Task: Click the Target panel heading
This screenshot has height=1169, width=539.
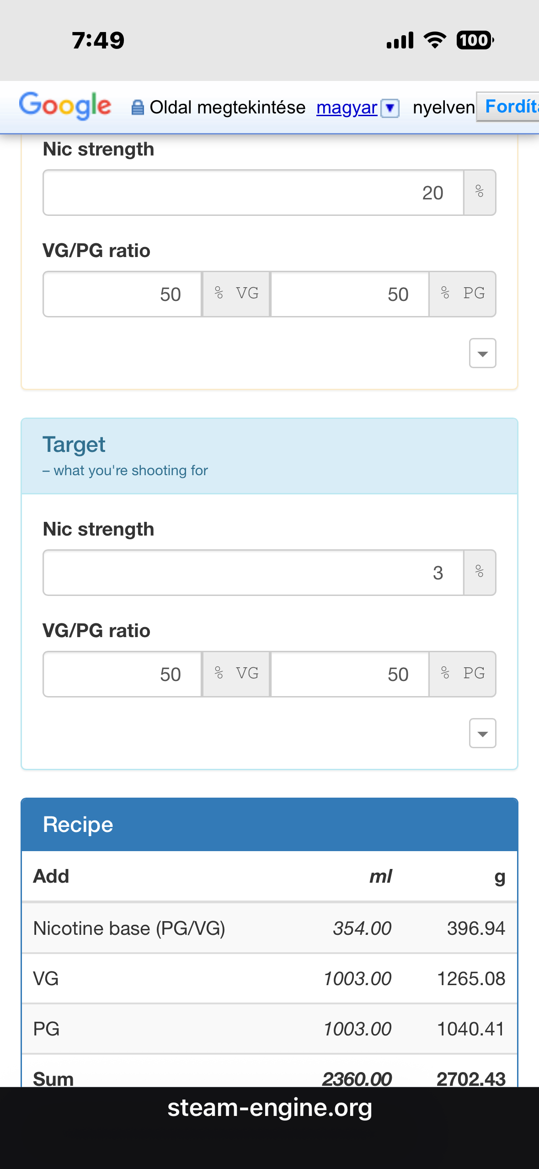Action: coord(74,445)
